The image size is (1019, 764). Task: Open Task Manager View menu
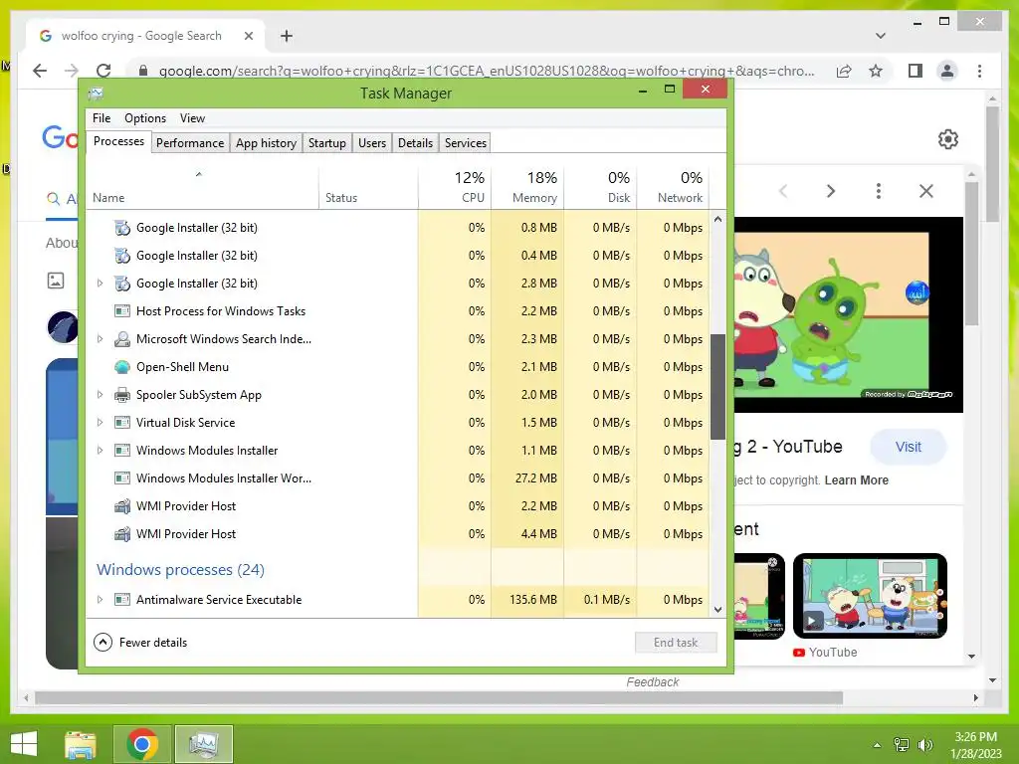coord(192,118)
